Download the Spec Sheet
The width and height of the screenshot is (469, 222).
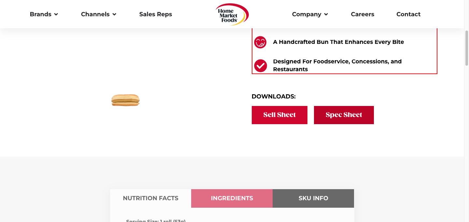pos(344,115)
